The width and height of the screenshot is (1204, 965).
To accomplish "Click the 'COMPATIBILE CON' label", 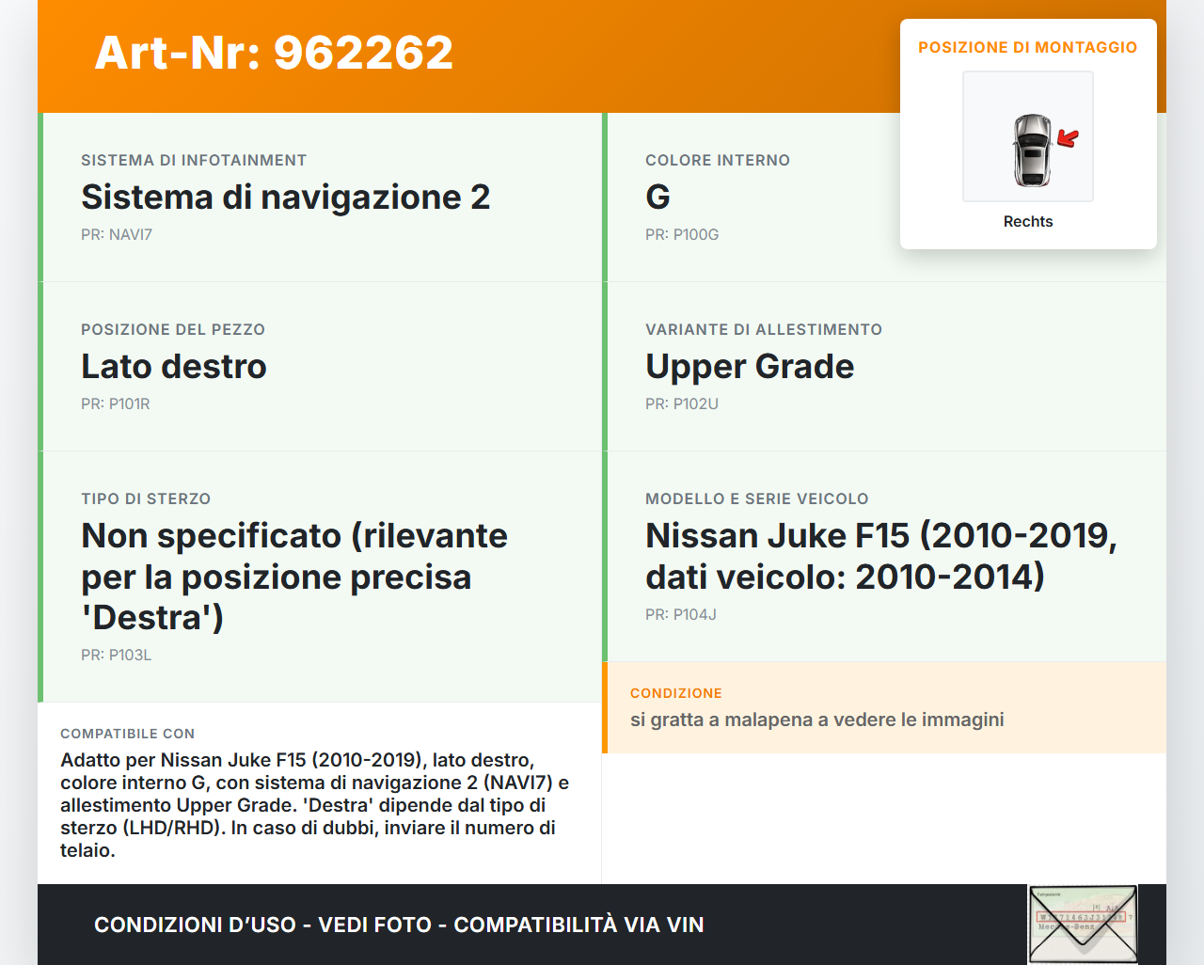I will [x=128, y=734].
